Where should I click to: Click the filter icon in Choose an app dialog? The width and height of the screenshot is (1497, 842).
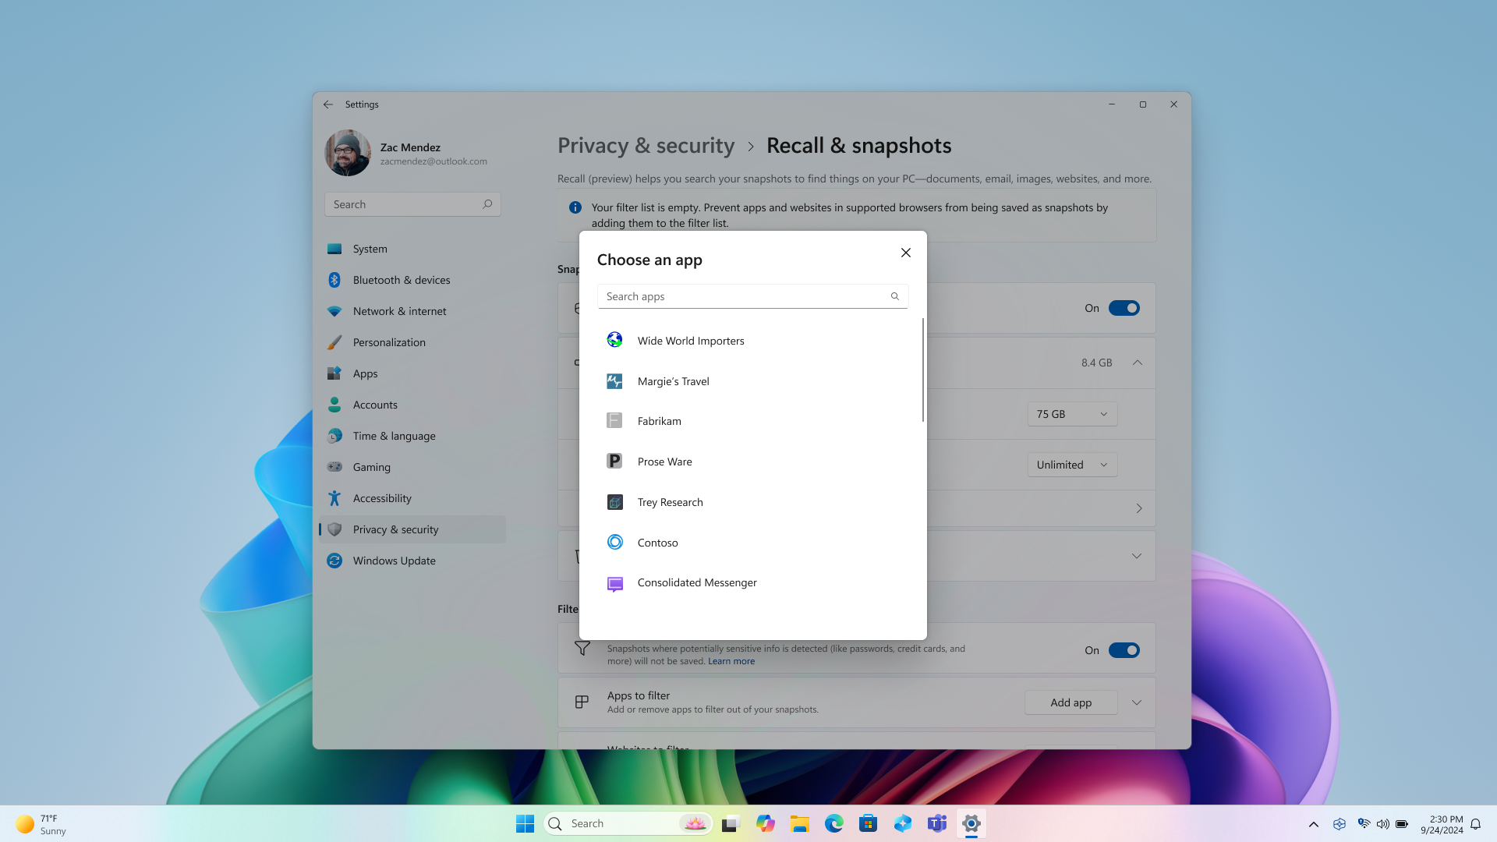(x=894, y=296)
